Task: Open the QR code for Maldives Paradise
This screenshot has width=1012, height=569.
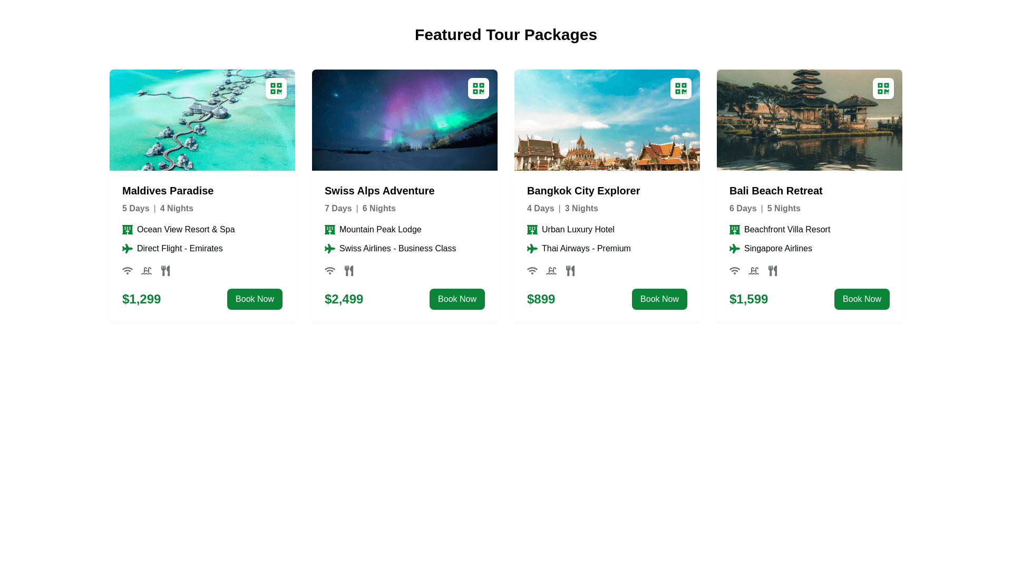Action: [x=276, y=89]
